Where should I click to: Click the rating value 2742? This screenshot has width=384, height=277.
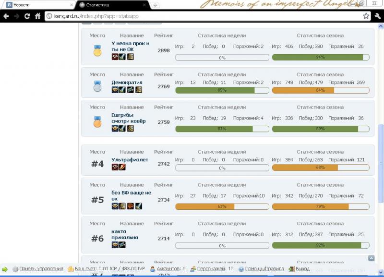164,164
